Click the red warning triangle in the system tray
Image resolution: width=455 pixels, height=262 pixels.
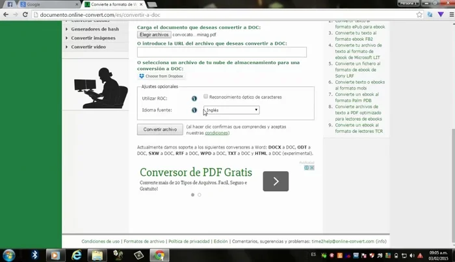coord(420,256)
